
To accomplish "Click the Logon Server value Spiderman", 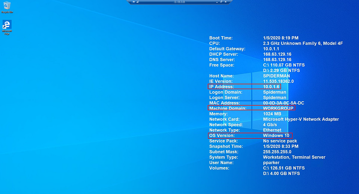I will pyautogui.click(x=275, y=98).
